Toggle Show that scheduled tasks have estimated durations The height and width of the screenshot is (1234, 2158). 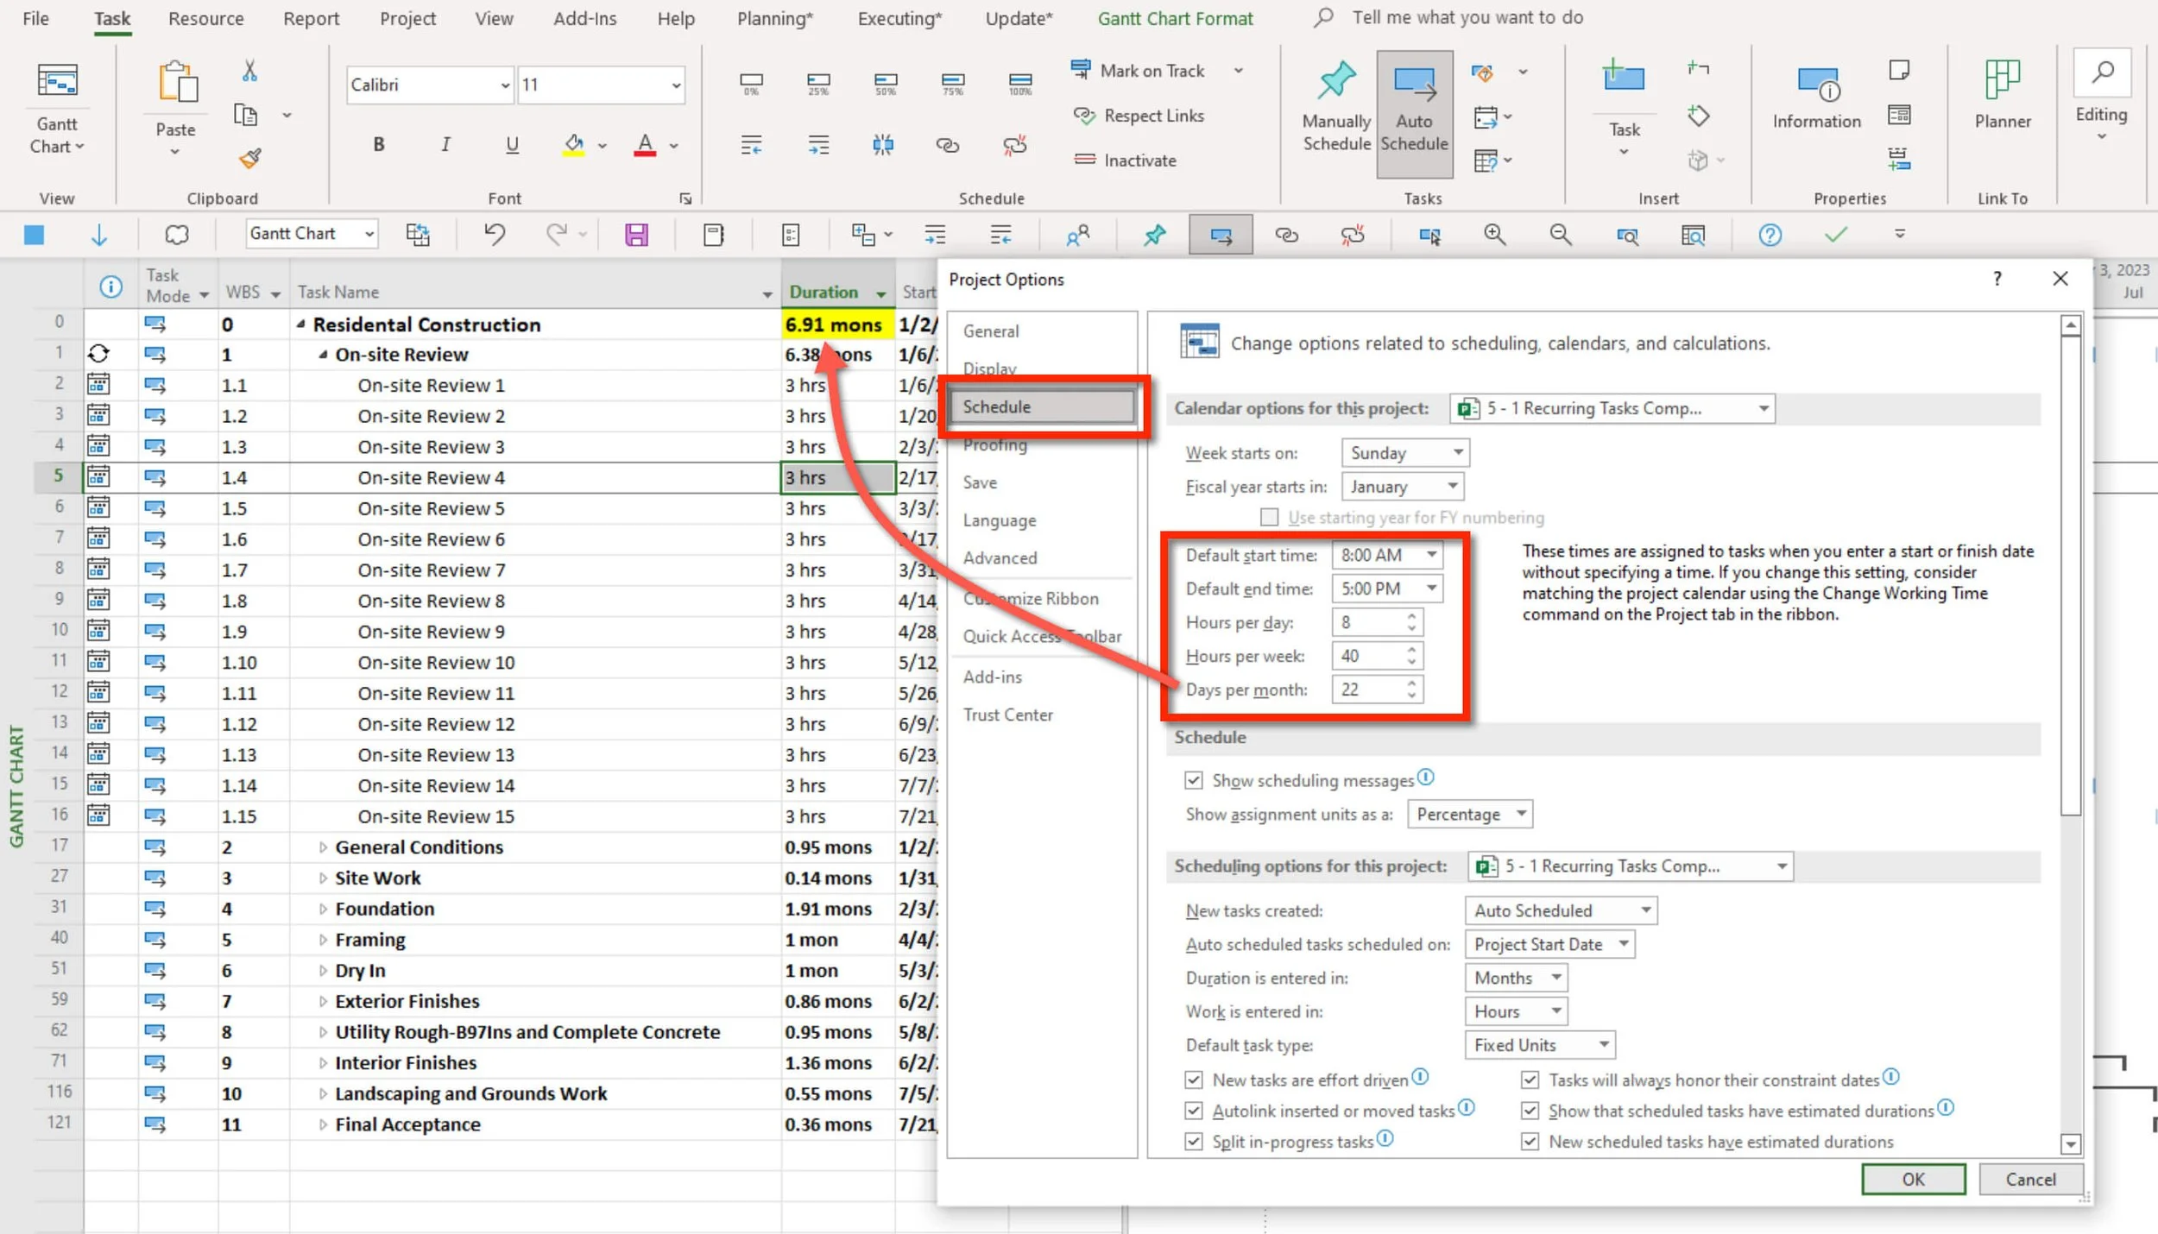1530,1111
